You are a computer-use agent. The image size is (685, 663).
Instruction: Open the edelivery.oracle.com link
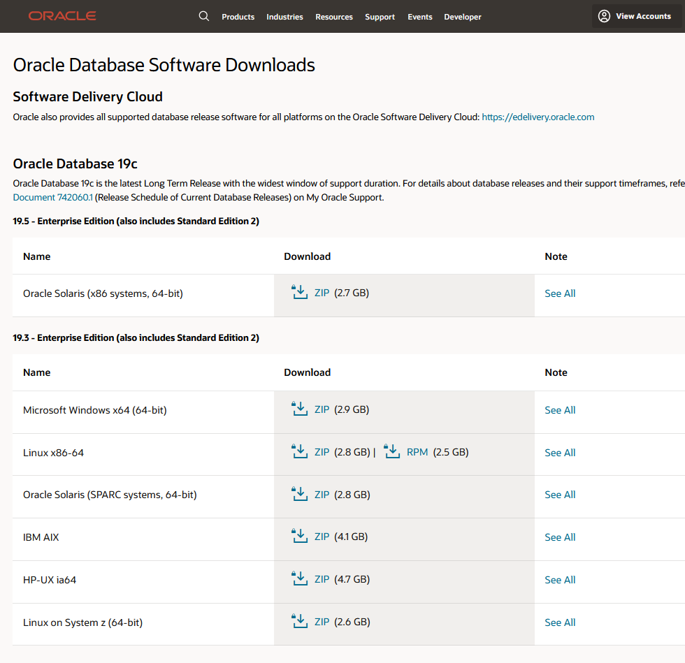click(x=538, y=117)
